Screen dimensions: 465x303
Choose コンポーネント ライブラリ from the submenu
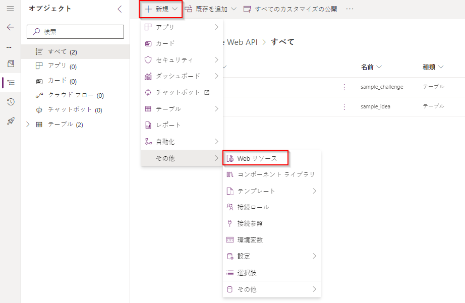(x=272, y=174)
